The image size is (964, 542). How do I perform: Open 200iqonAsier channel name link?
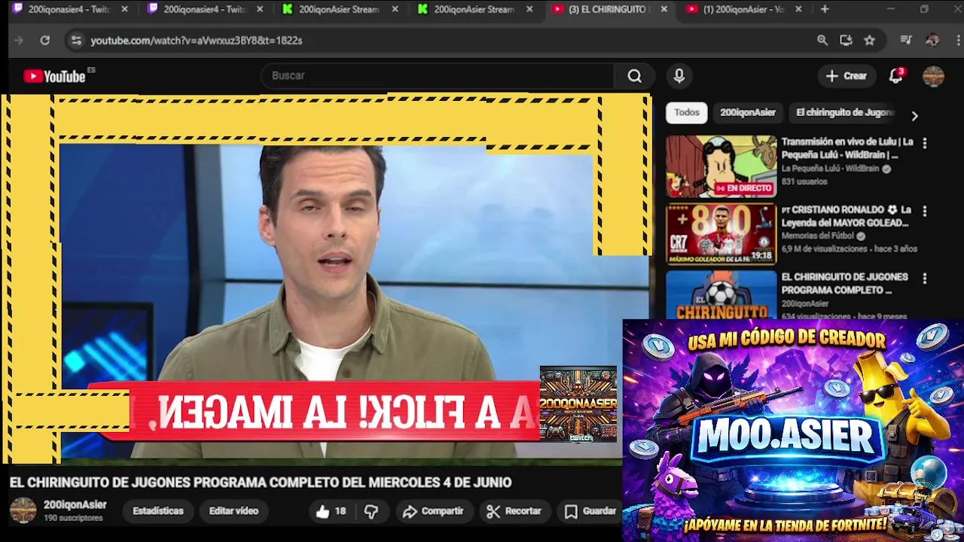(75, 504)
